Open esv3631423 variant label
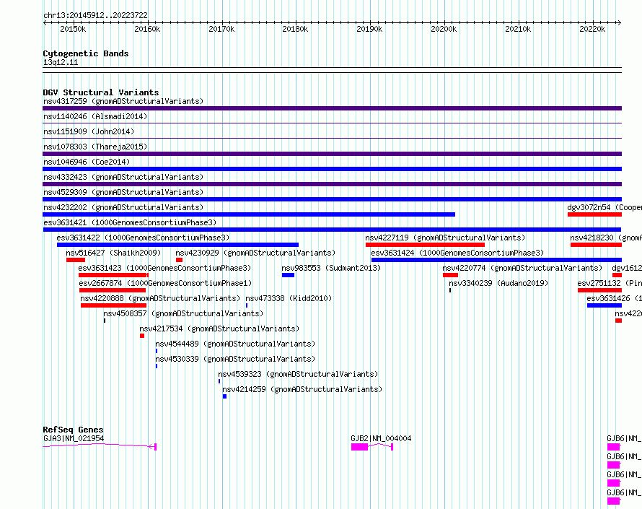 [164, 268]
